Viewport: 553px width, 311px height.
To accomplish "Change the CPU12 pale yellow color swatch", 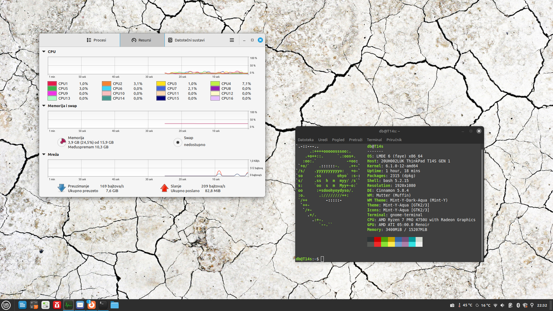I will [x=215, y=93].
